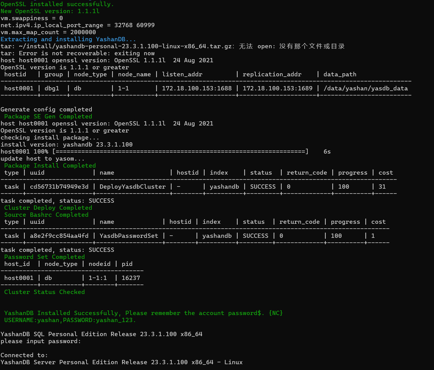The height and width of the screenshot is (370, 434).
Task: Click "tar: Error is not recoverable" line
Action: (78, 53)
